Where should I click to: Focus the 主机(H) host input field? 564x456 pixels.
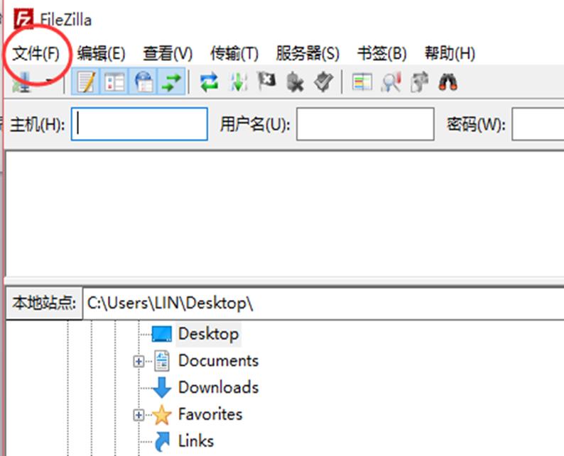click(139, 124)
